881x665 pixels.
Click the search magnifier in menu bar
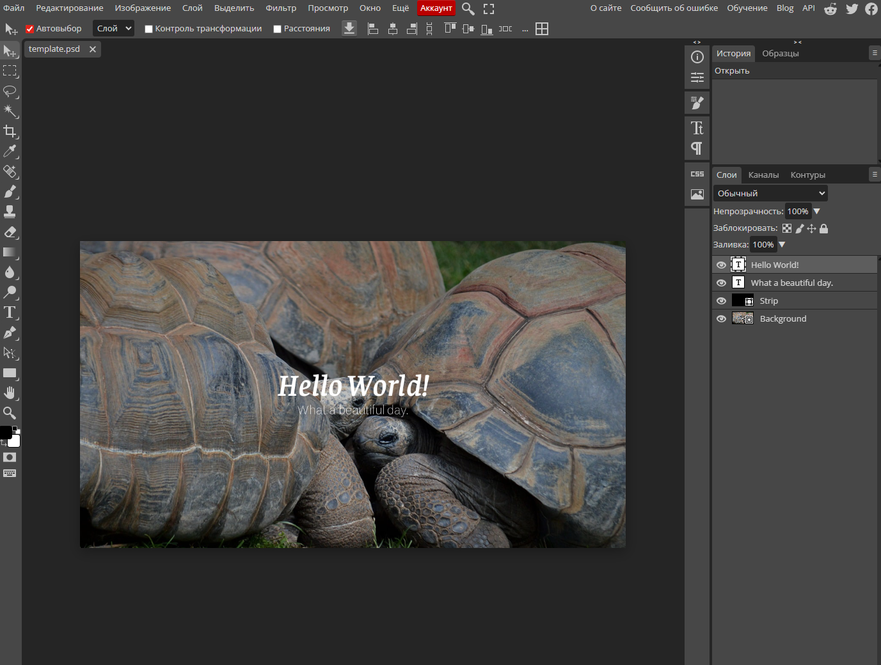point(468,8)
